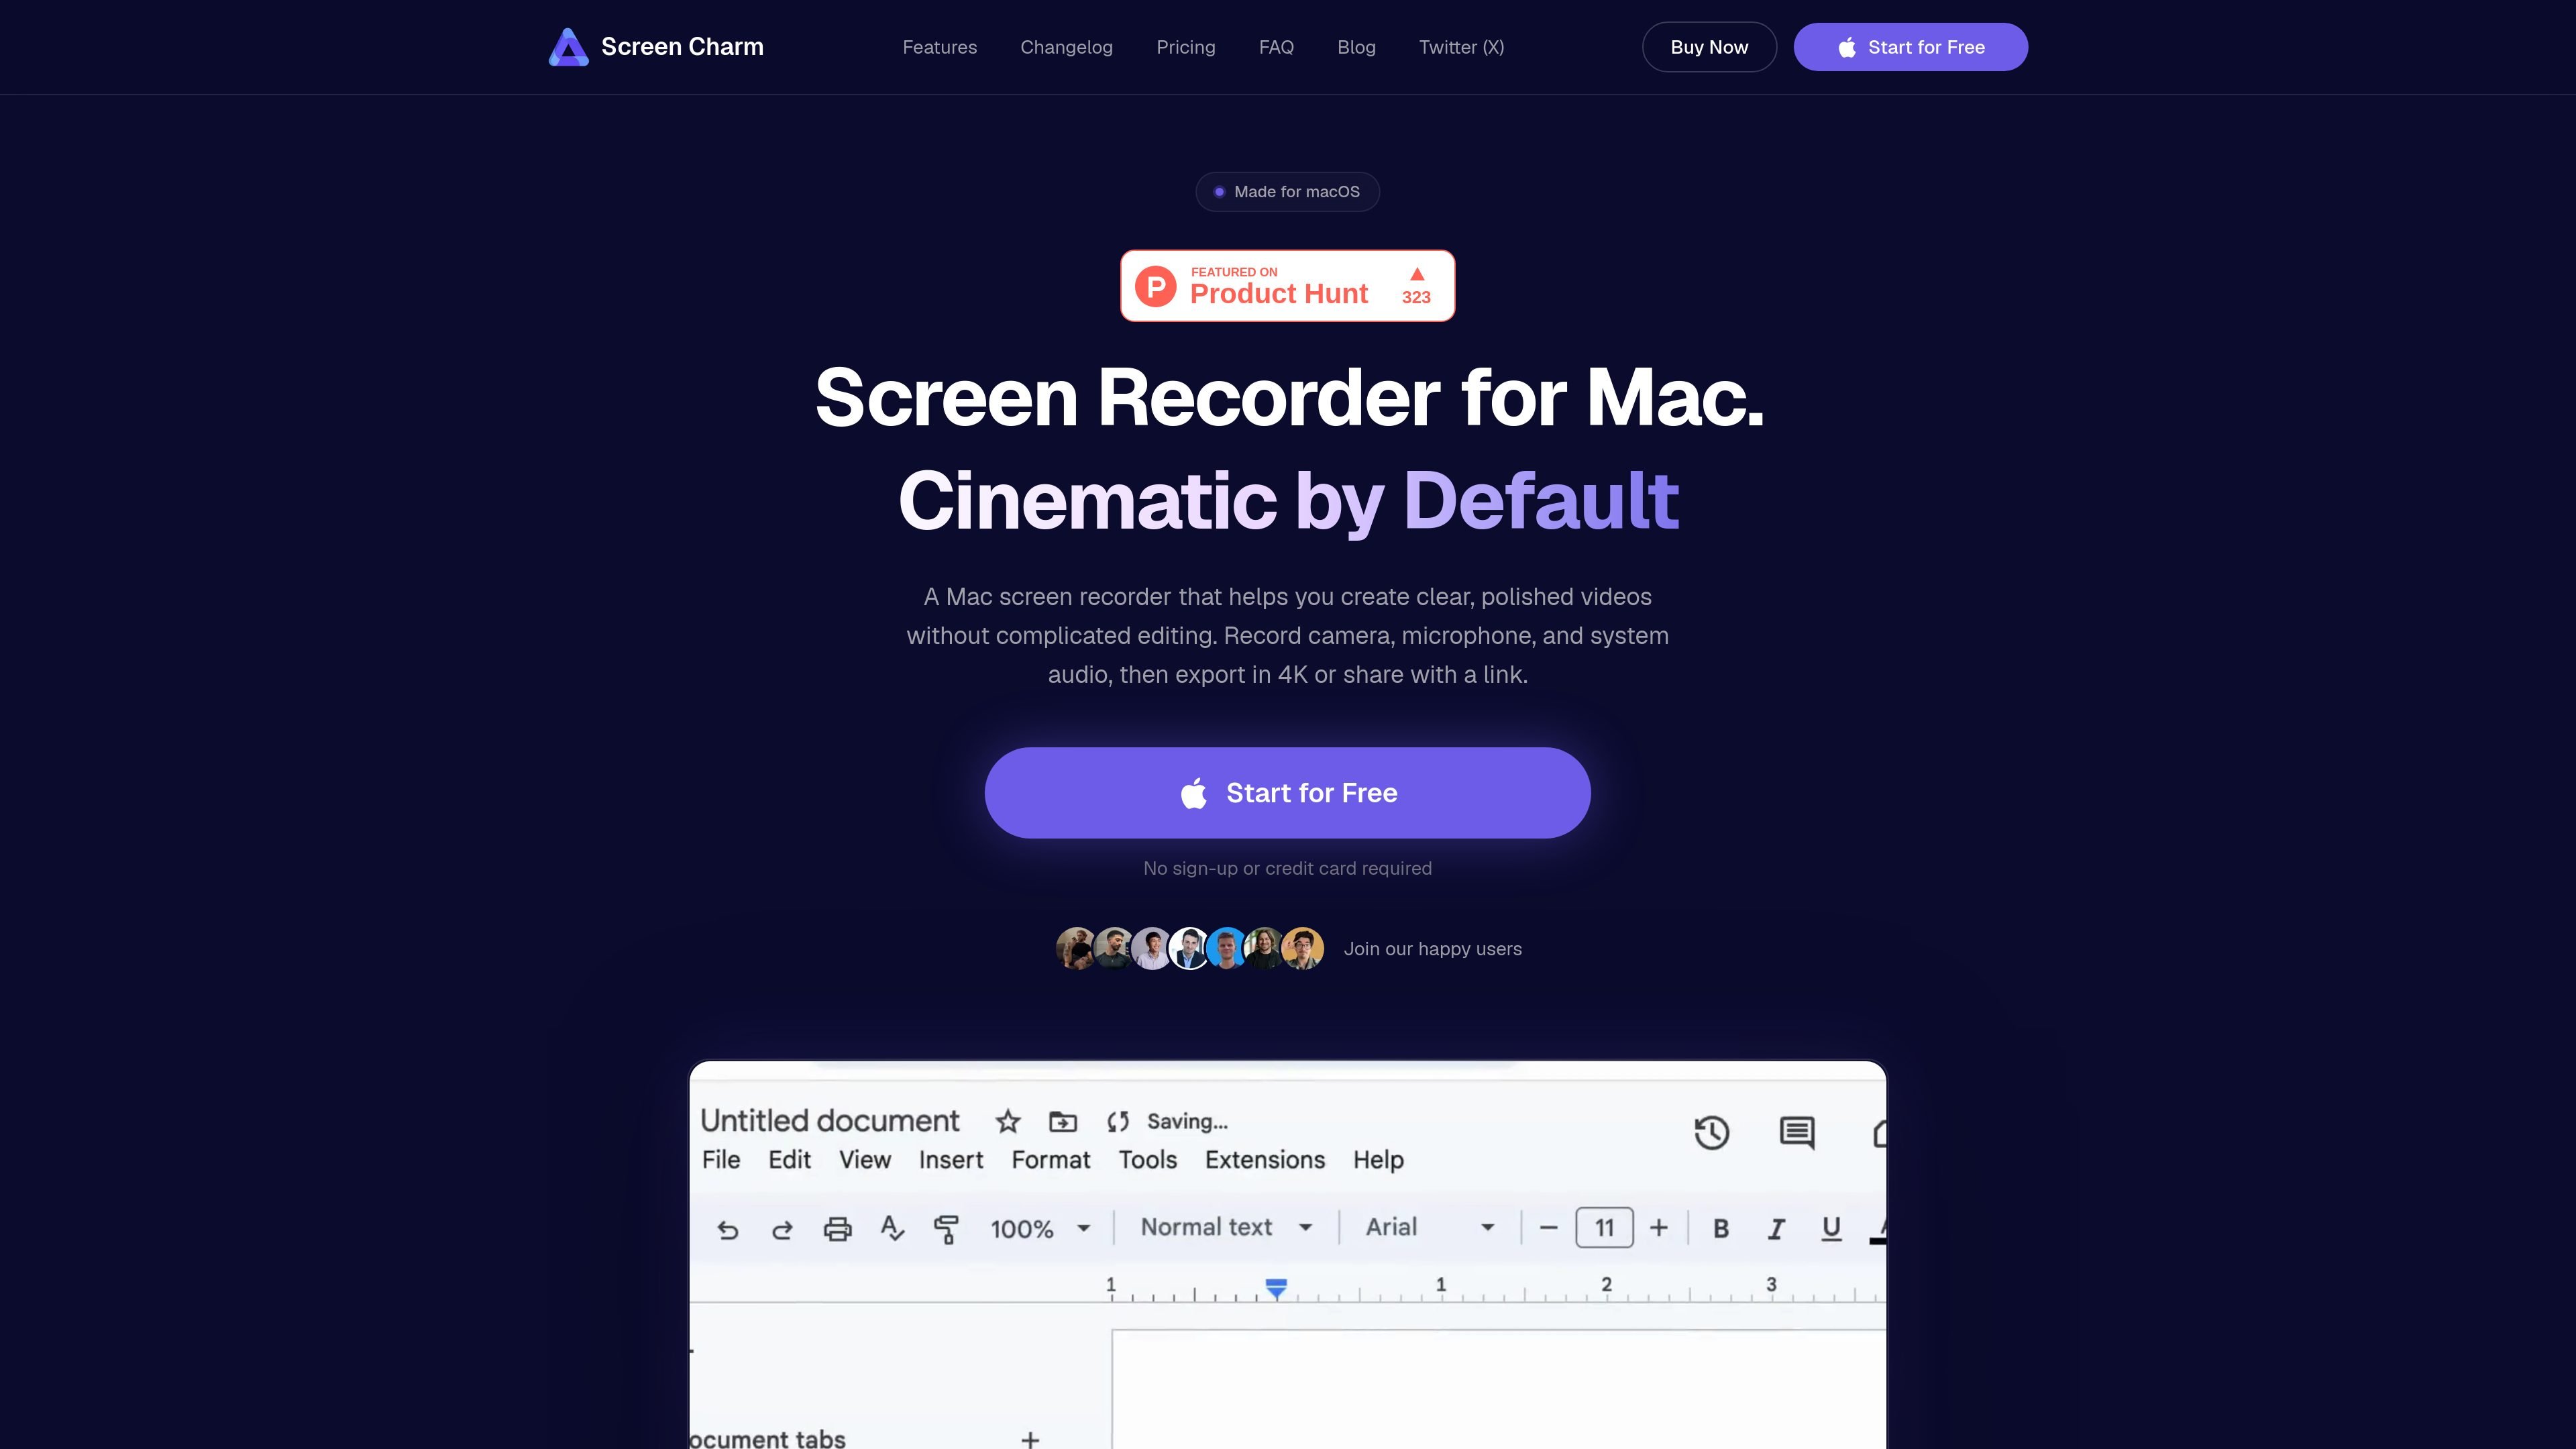This screenshot has width=2576, height=1449.
Task: Click the header Start for Free button
Action: pos(1910,47)
